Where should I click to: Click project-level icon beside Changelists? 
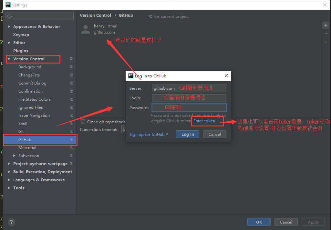click(72, 75)
